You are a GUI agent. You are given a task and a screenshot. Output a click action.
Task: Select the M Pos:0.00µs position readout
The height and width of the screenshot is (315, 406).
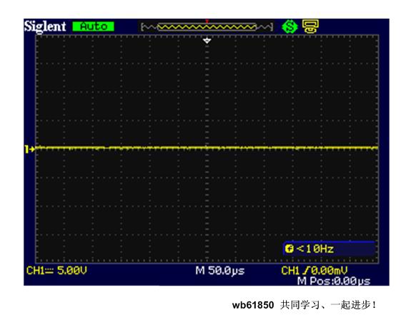click(334, 281)
